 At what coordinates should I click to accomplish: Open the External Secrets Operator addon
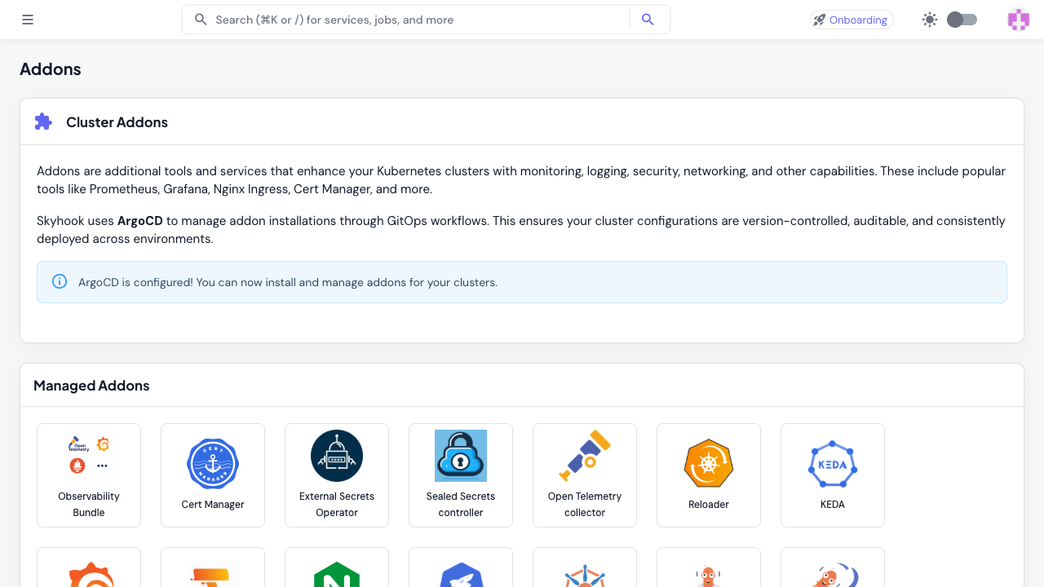337,475
